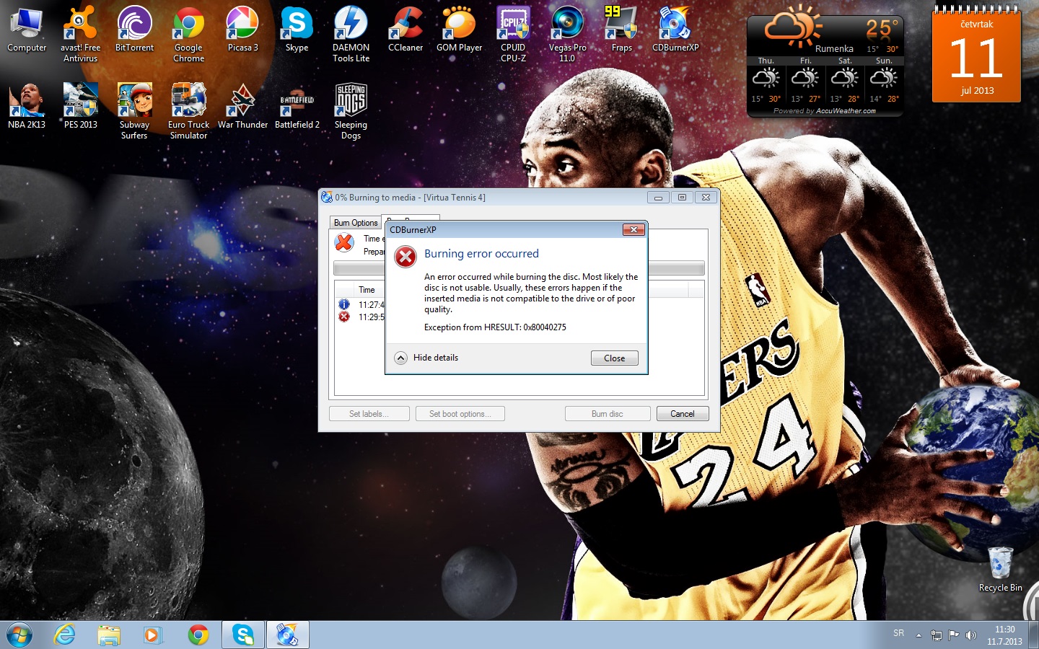Open the PES 2013 shortcut
Viewport: 1039px width, 649px height.
tap(80, 106)
